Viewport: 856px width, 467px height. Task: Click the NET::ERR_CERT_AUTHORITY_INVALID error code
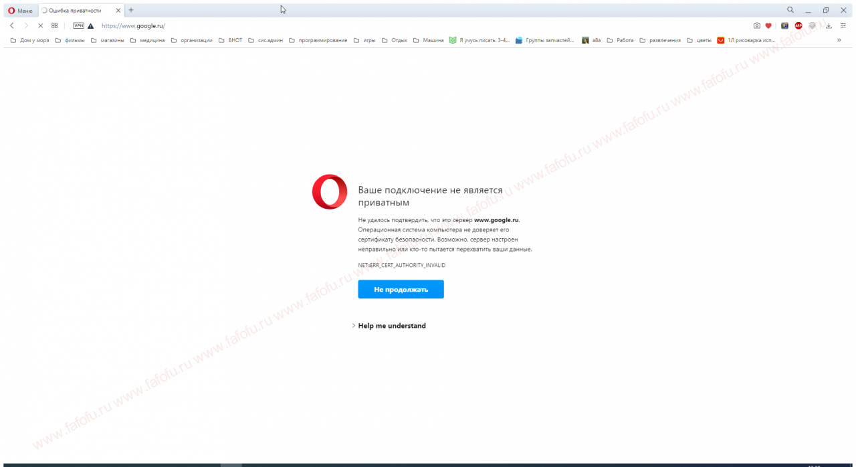click(x=401, y=266)
